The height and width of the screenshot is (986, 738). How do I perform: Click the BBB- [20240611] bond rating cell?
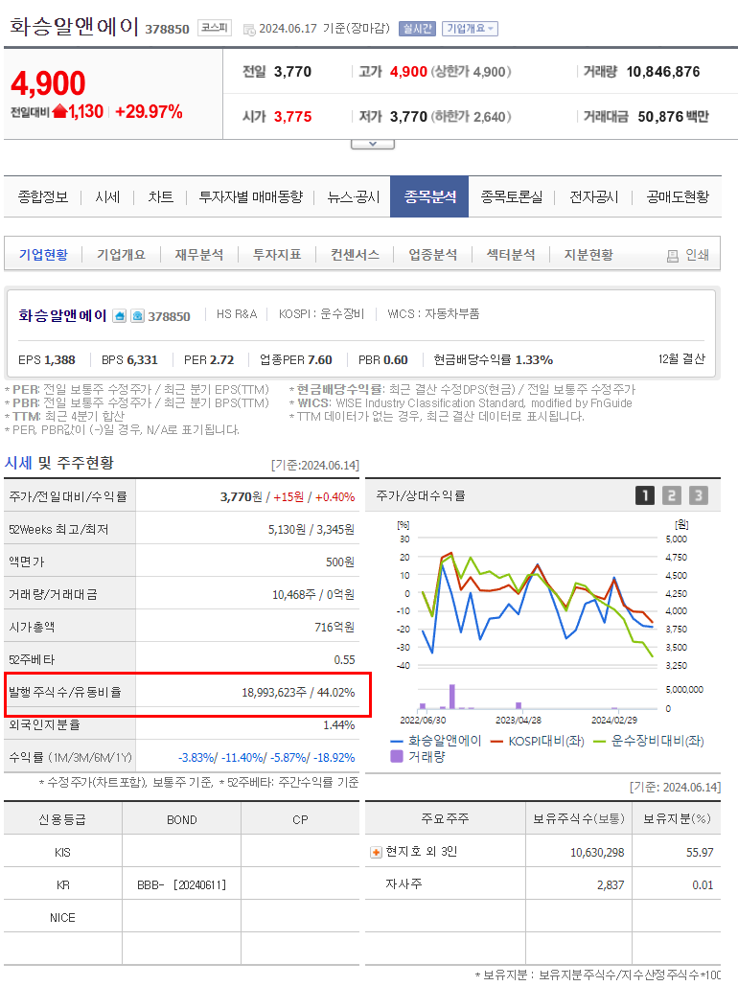[x=181, y=884]
